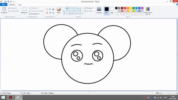Select the Fill with color bucket tool
Viewport: 178px width, 100px height.
click(x=50, y=9)
